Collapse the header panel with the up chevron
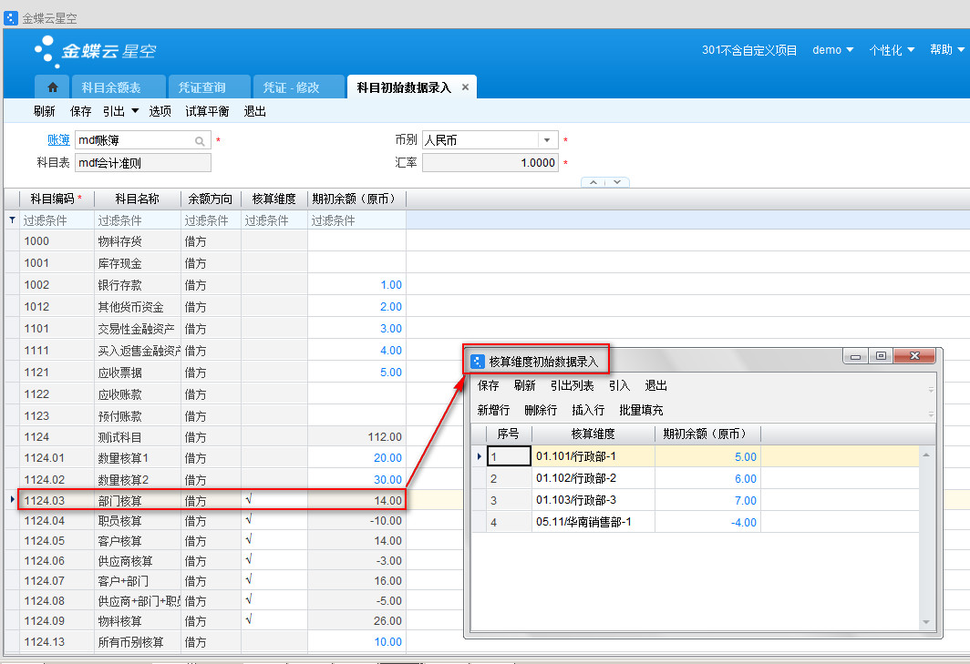Image resolution: width=970 pixels, height=664 pixels. (593, 182)
